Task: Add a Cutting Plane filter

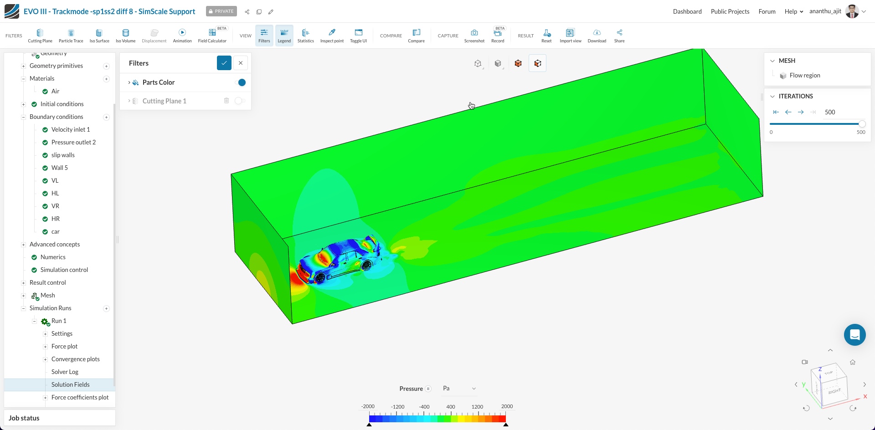Action: tap(40, 36)
